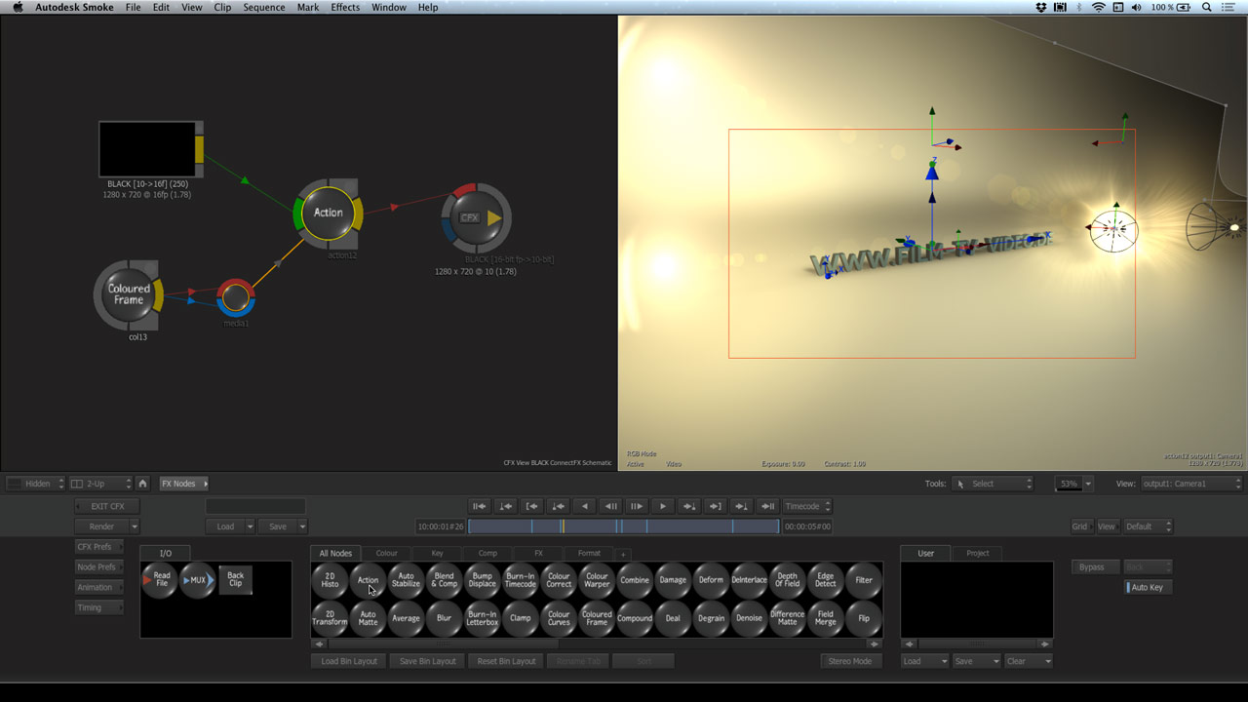Expand the View output1: Camera1 dropdown
Image resolution: width=1248 pixels, height=702 pixels.
point(1192,484)
